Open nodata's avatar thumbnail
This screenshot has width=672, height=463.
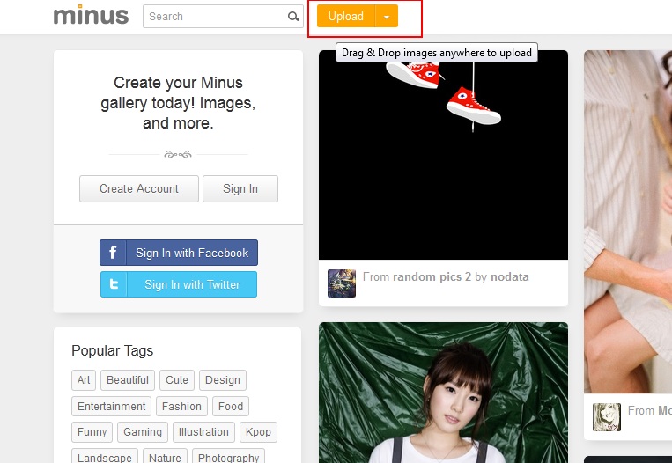(x=342, y=283)
